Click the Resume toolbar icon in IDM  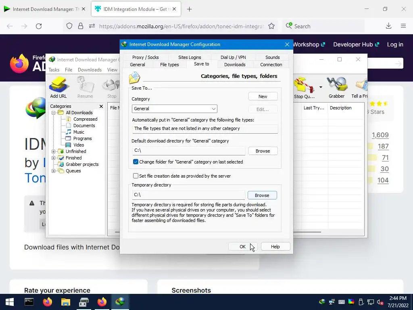pos(85,88)
